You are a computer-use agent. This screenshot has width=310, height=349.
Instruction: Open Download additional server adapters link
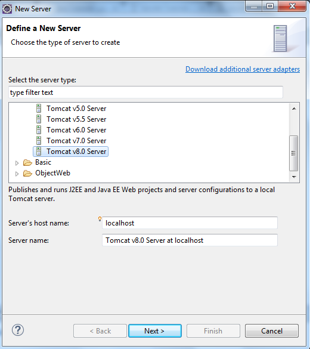pos(243,69)
